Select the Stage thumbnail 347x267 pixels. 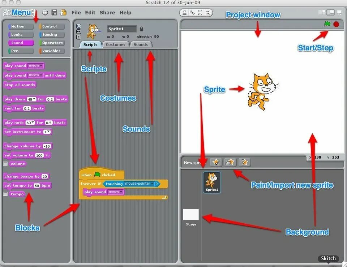(x=191, y=215)
